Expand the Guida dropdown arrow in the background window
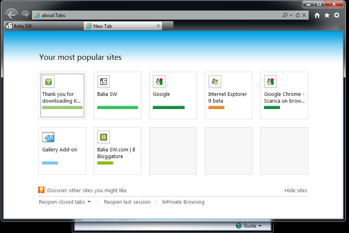 pyautogui.click(x=260, y=226)
